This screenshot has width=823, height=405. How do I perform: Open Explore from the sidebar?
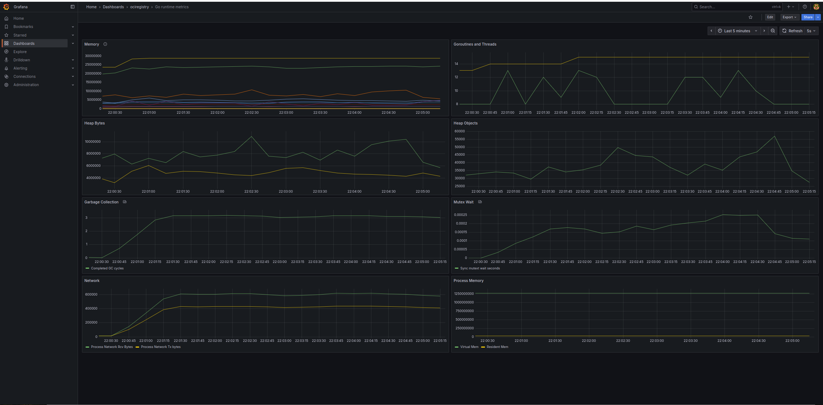pyautogui.click(x=20, y=52)
